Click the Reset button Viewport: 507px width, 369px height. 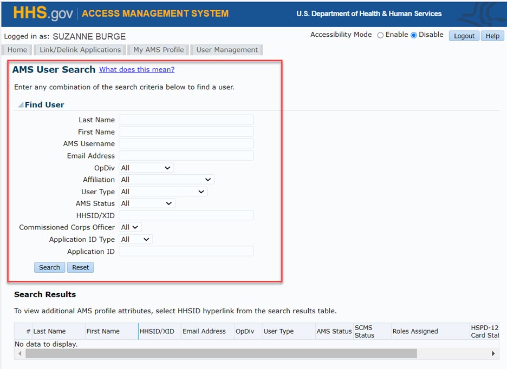81,267
